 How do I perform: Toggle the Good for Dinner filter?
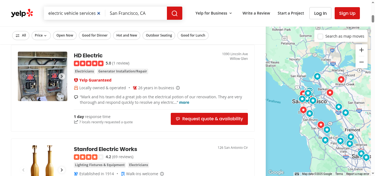click(95, 35)
